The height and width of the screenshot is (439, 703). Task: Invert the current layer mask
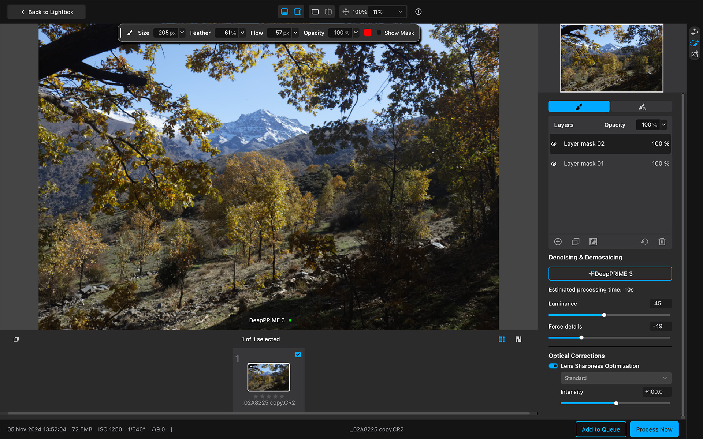593,241
